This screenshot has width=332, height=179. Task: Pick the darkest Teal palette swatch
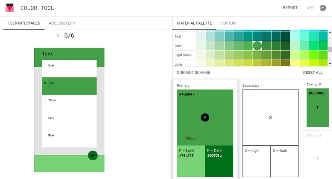(285, 37)
